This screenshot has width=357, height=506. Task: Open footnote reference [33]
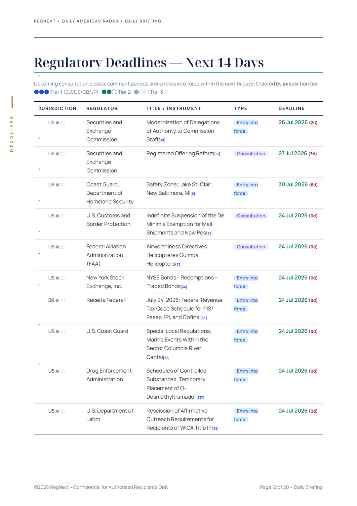(x=178, y=264)
